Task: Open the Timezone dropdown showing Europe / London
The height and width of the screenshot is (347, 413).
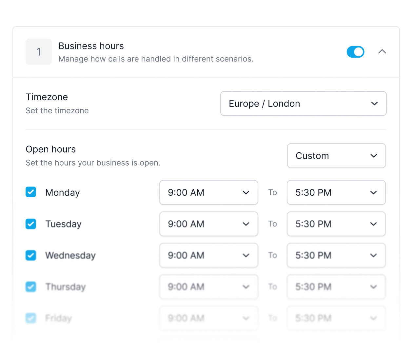Action: (303, 103)
